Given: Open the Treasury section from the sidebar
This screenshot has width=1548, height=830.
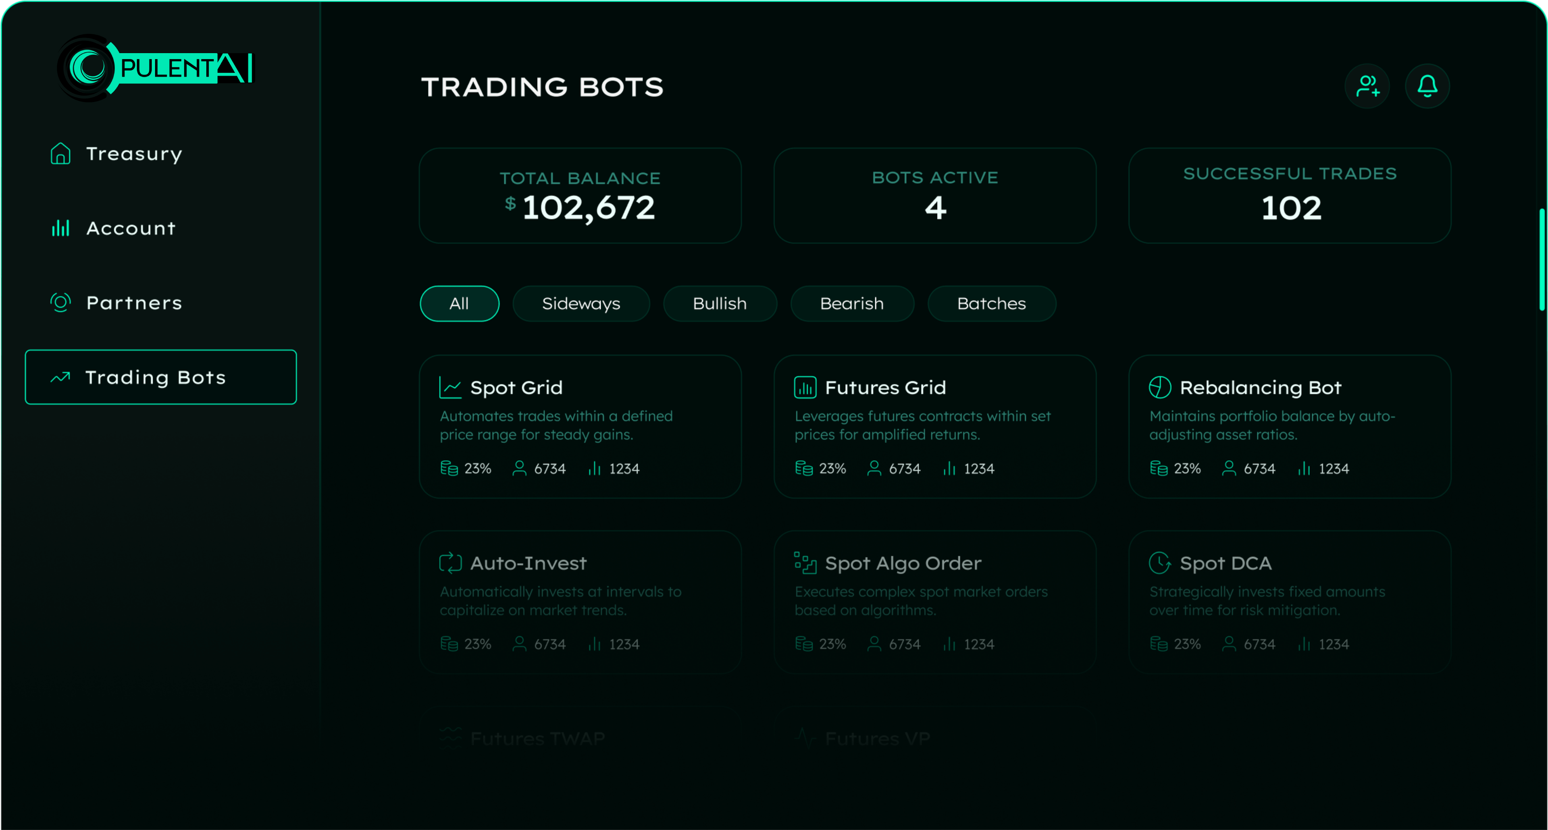Looking at the screenshot, I should [x=133, y=154].
